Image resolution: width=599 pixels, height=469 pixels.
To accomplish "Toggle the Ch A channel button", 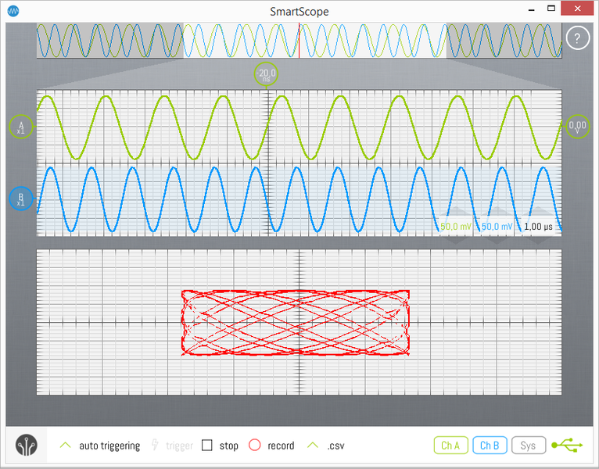I will (x=450, y=446).
